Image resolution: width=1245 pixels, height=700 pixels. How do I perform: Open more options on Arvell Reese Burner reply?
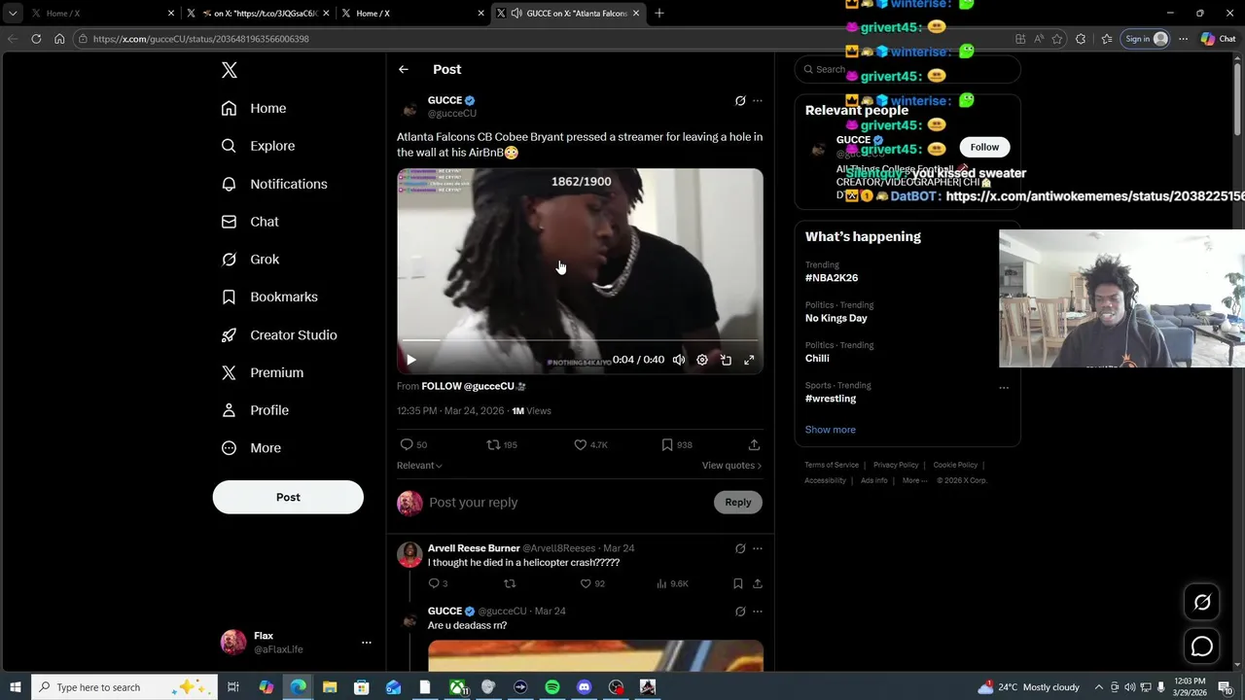point(758,548)
